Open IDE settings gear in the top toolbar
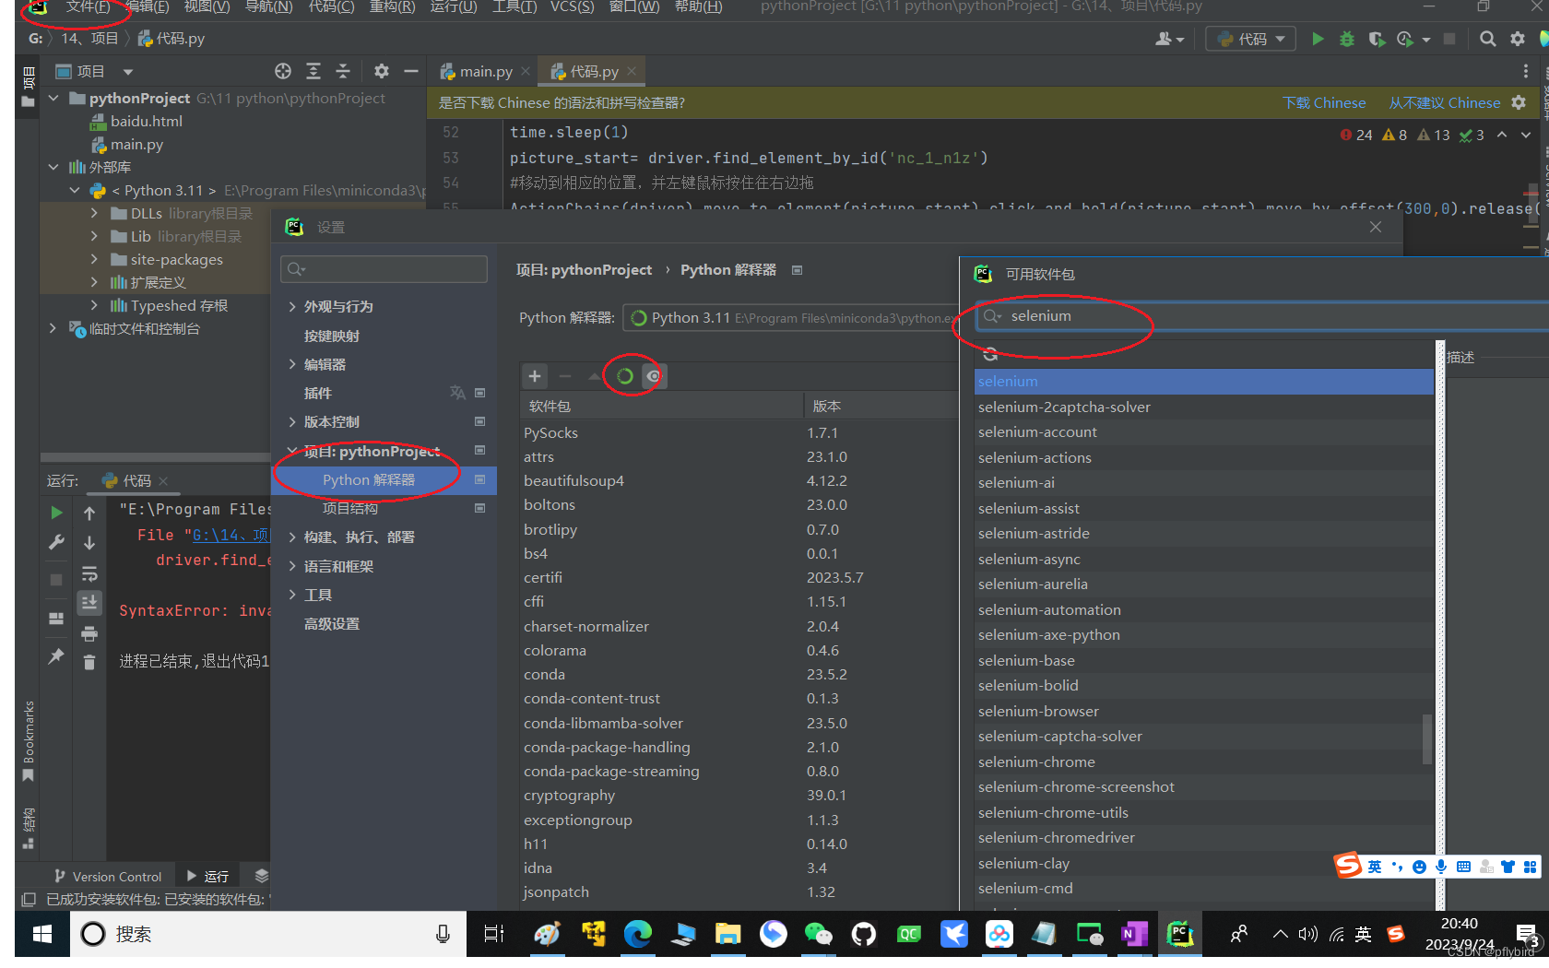1549x968 pixels. click(x=1517, y=39)
